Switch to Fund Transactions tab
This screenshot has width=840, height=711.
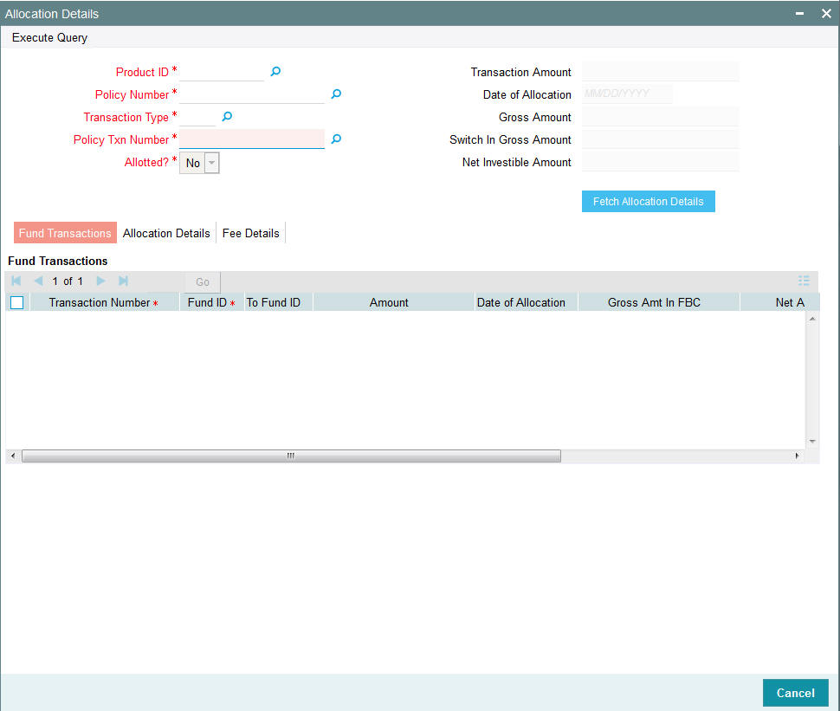click(65, 233)
